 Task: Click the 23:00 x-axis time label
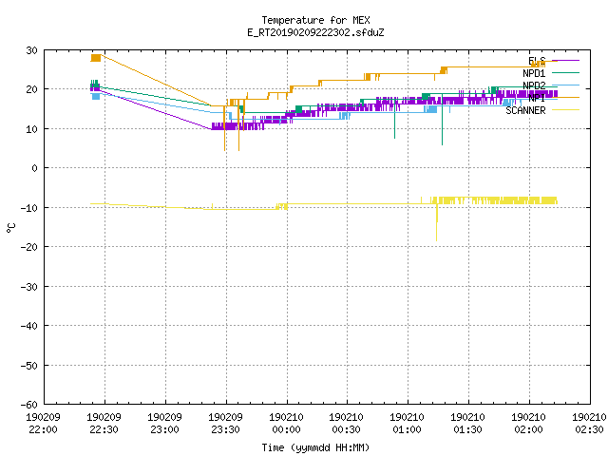(x=164, y=429)
